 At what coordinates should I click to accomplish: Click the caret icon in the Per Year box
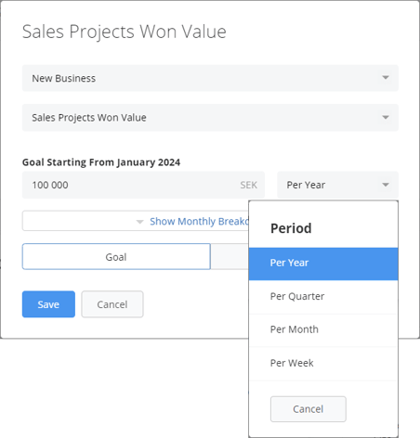pyautogui.click(x=386, y=185)
